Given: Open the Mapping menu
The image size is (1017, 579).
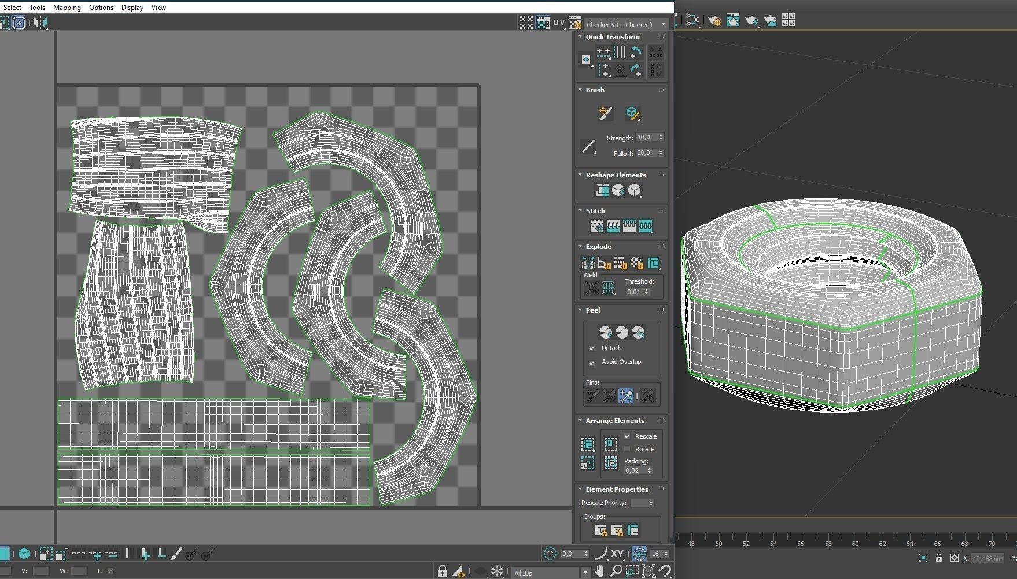Looking at the screenshot, I should (67, 8).
